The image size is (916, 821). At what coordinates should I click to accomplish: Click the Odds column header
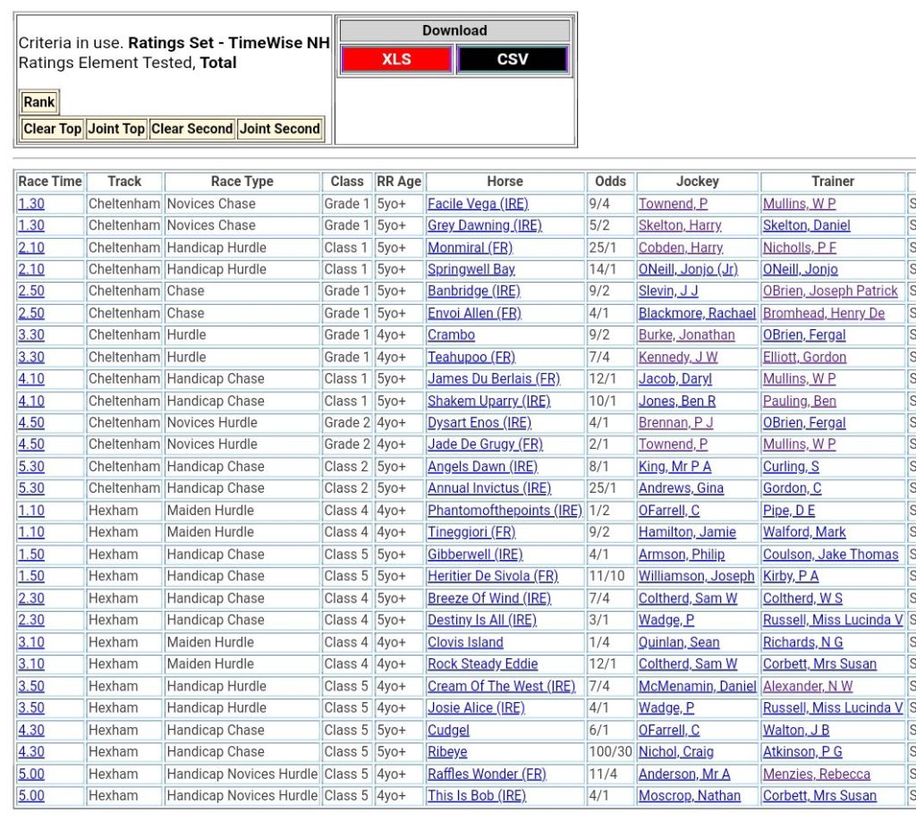tap(610, 182)
